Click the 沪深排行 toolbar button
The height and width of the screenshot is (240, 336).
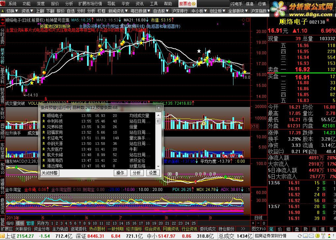tap(180, 11)
